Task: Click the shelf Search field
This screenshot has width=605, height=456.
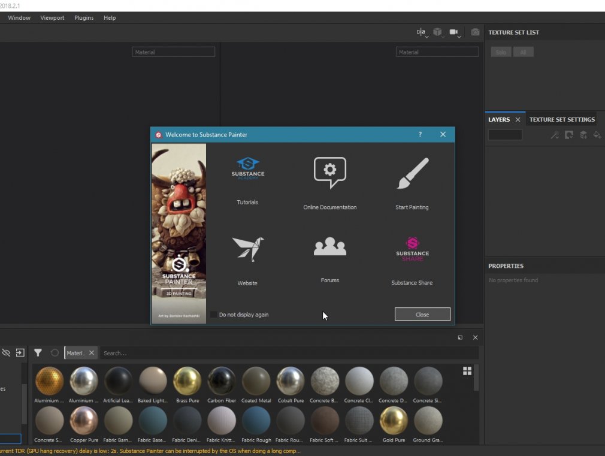Action: pyautogui.click(x=289, y=353)
